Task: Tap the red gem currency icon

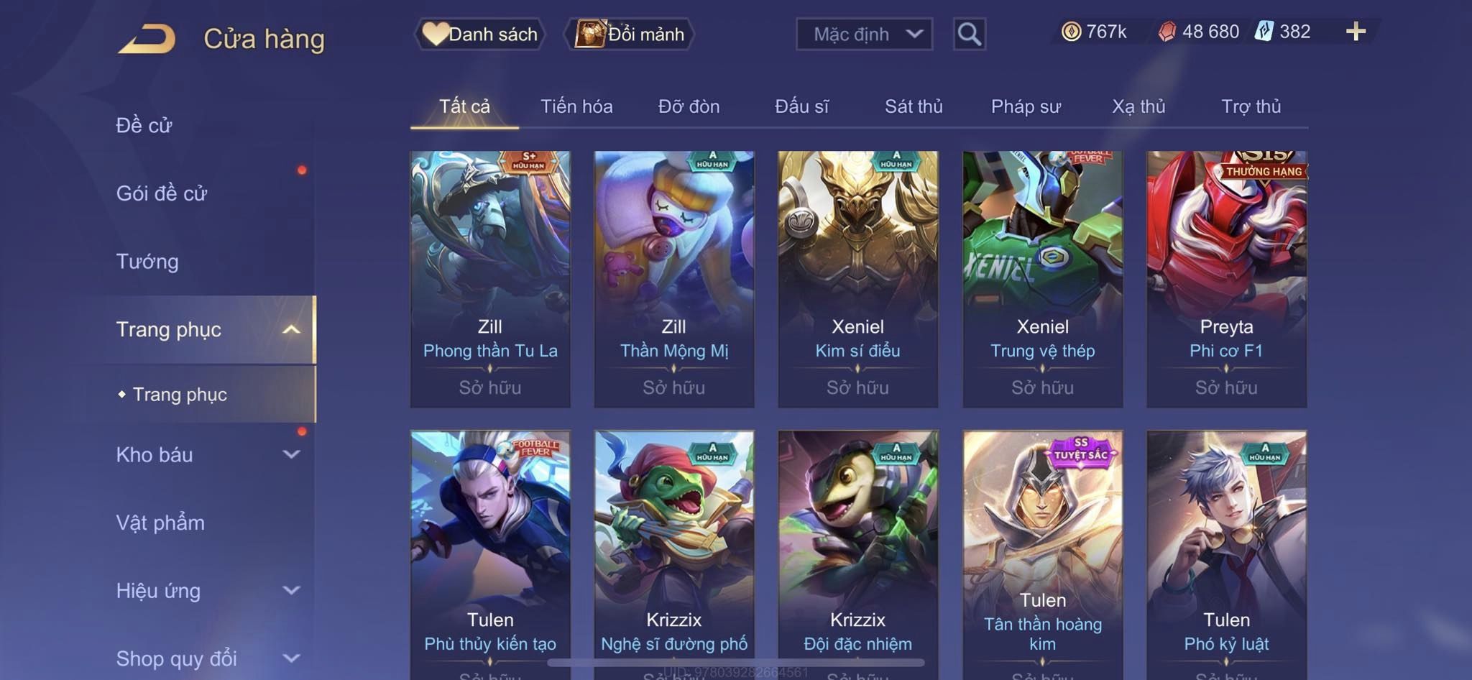Action: pyautogui.click(x=1167, y=32)
